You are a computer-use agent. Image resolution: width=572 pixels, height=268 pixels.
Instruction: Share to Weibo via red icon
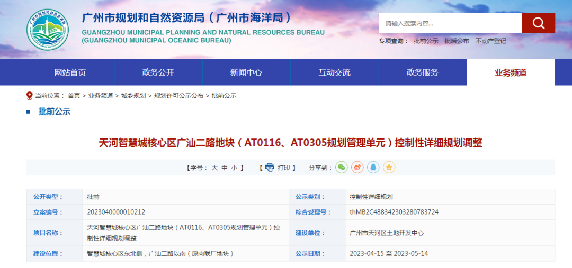pos(358,167)
